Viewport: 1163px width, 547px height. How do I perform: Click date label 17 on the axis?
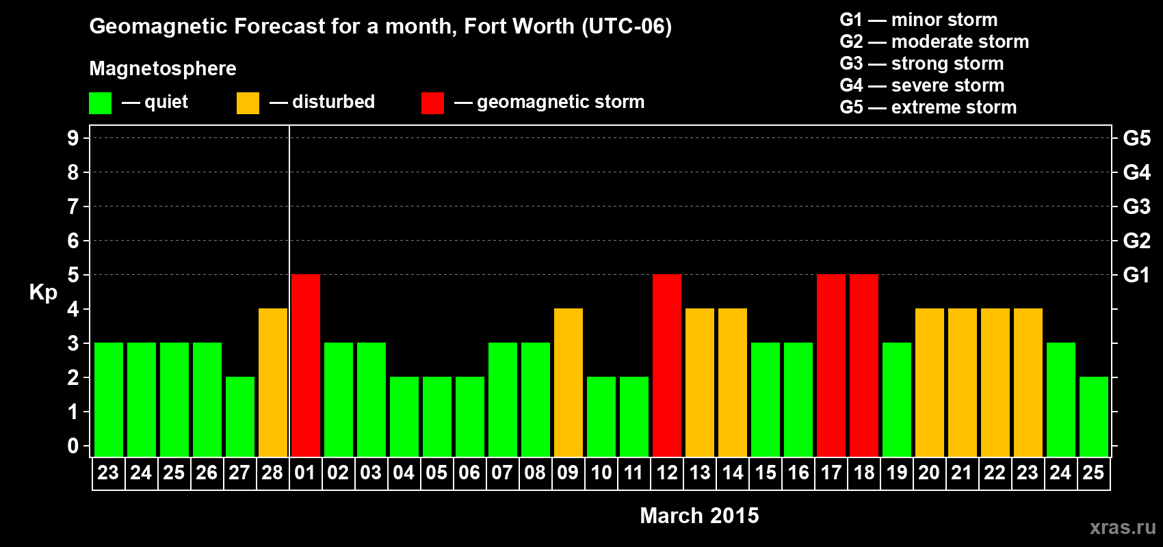[831, 472]
